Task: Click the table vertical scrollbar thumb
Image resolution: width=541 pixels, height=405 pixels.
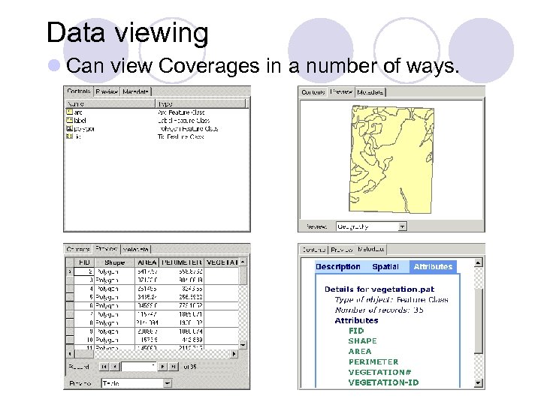Action: tap(243, 275)
